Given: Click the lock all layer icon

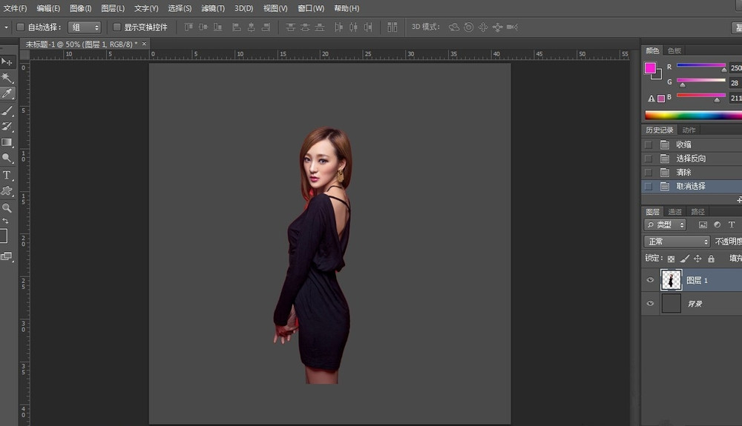Looking at the screenshot, I should coord(711,259).
